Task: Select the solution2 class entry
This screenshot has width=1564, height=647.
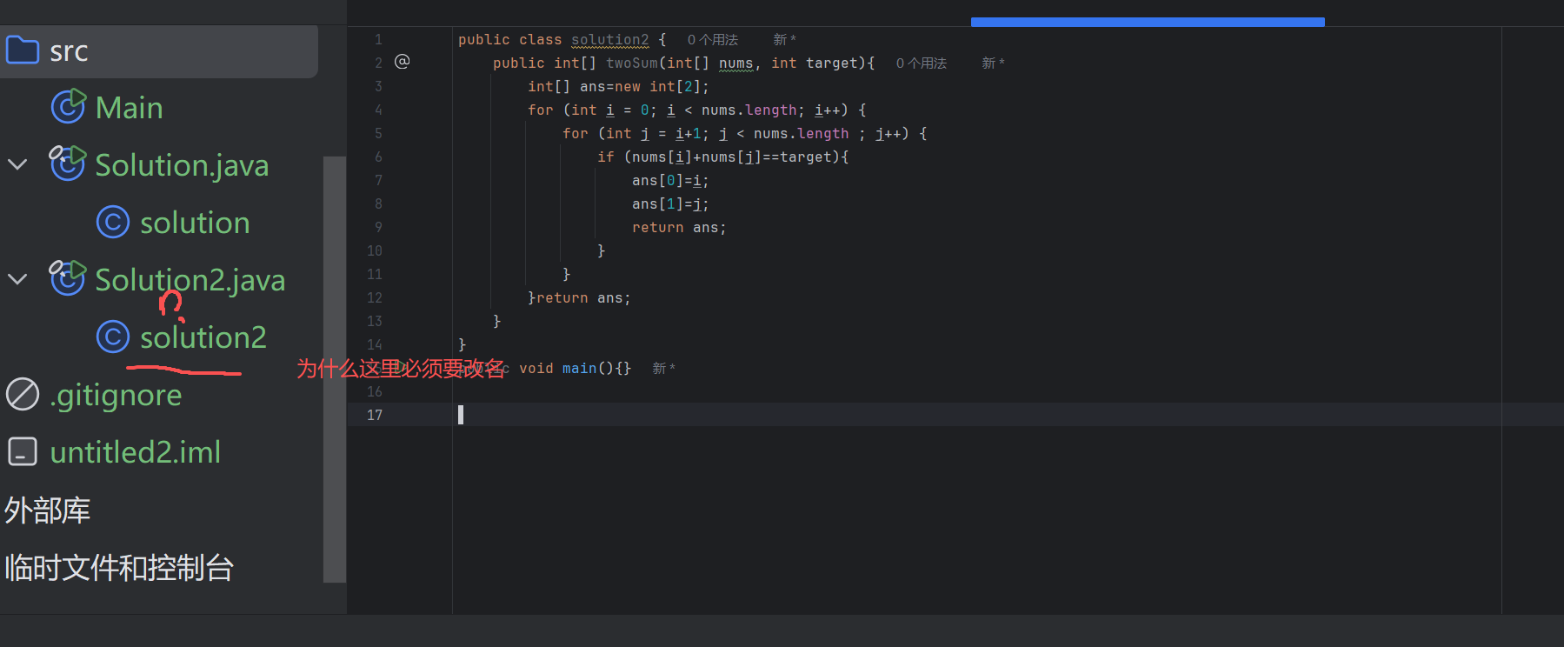Action: point(203,337)
